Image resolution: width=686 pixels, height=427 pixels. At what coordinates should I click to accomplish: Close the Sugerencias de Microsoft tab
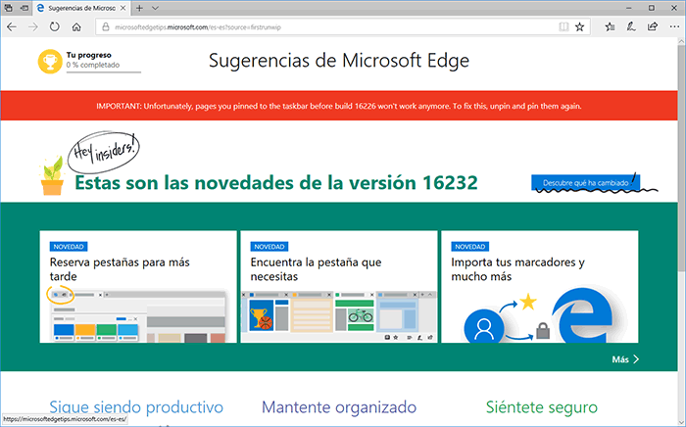click(122, 8)
